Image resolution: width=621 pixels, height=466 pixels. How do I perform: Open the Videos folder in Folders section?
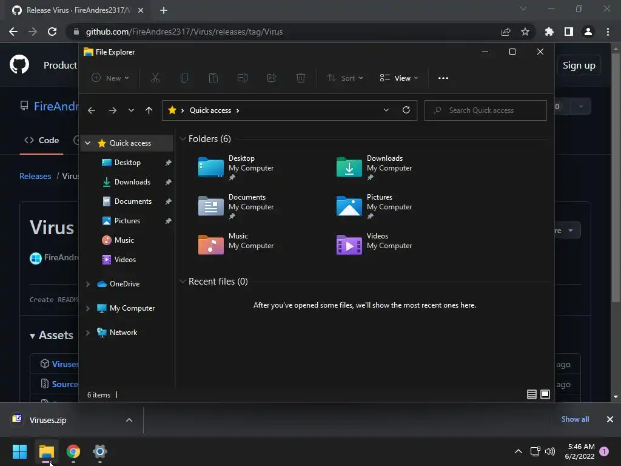pyautogui.click(x=374, y=244)
